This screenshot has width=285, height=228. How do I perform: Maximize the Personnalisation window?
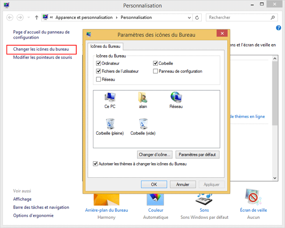tap(262, 4)
